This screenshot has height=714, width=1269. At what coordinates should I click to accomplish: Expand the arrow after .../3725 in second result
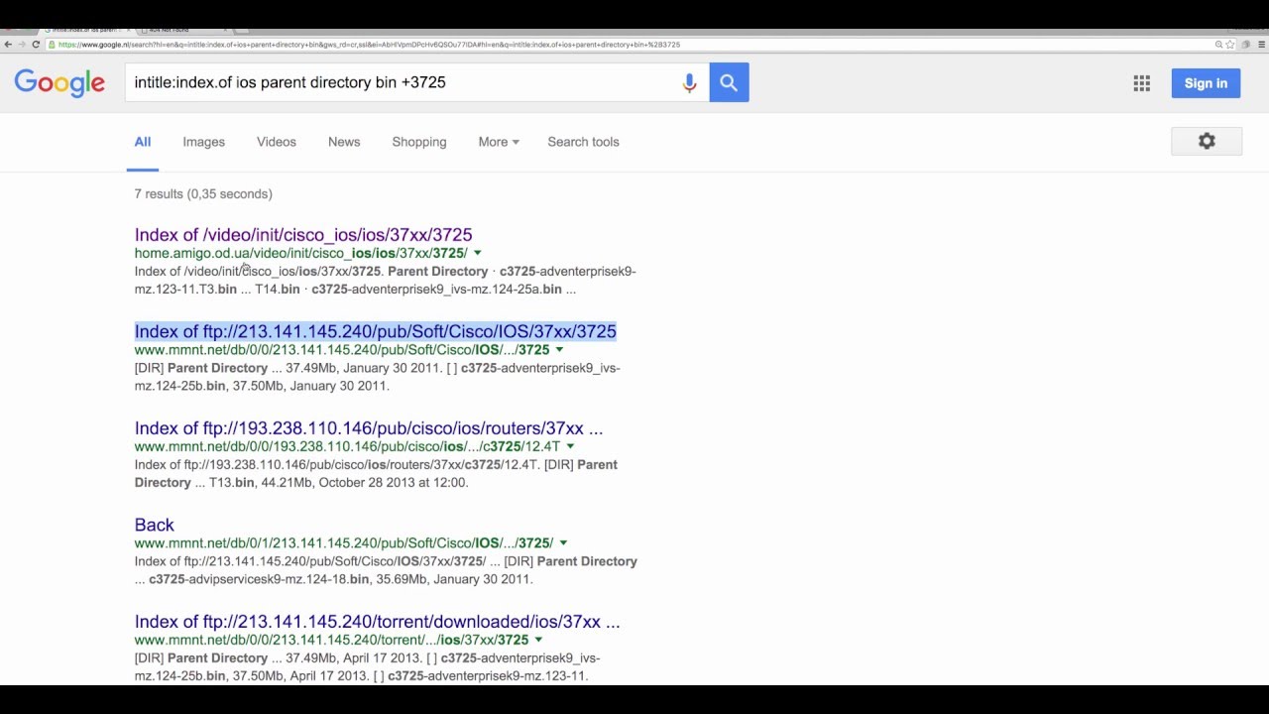(559, 350)
